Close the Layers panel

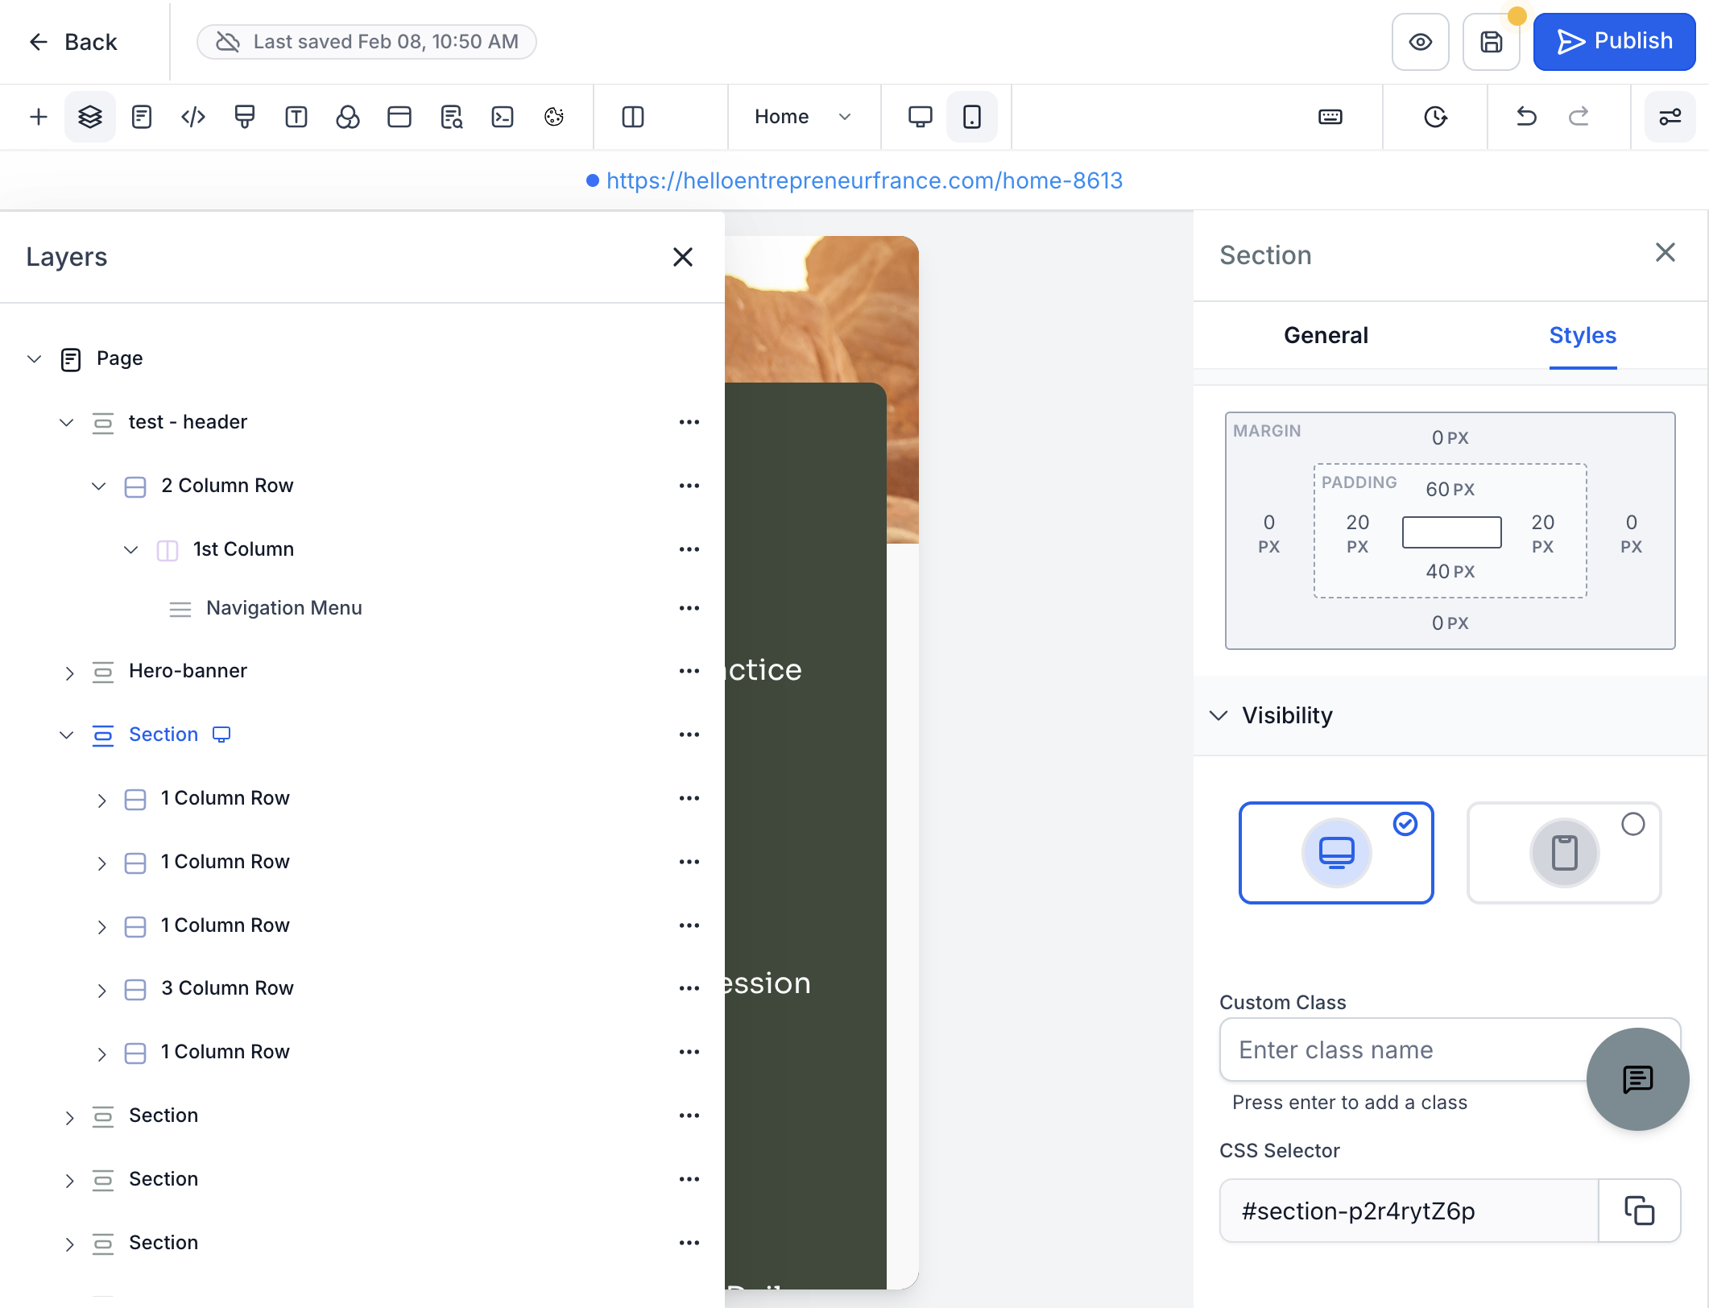[683, 257]
